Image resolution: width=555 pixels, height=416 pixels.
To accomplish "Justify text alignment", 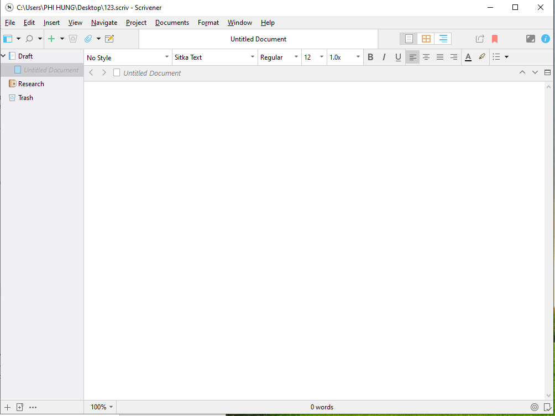I will [x=440, y=57].
